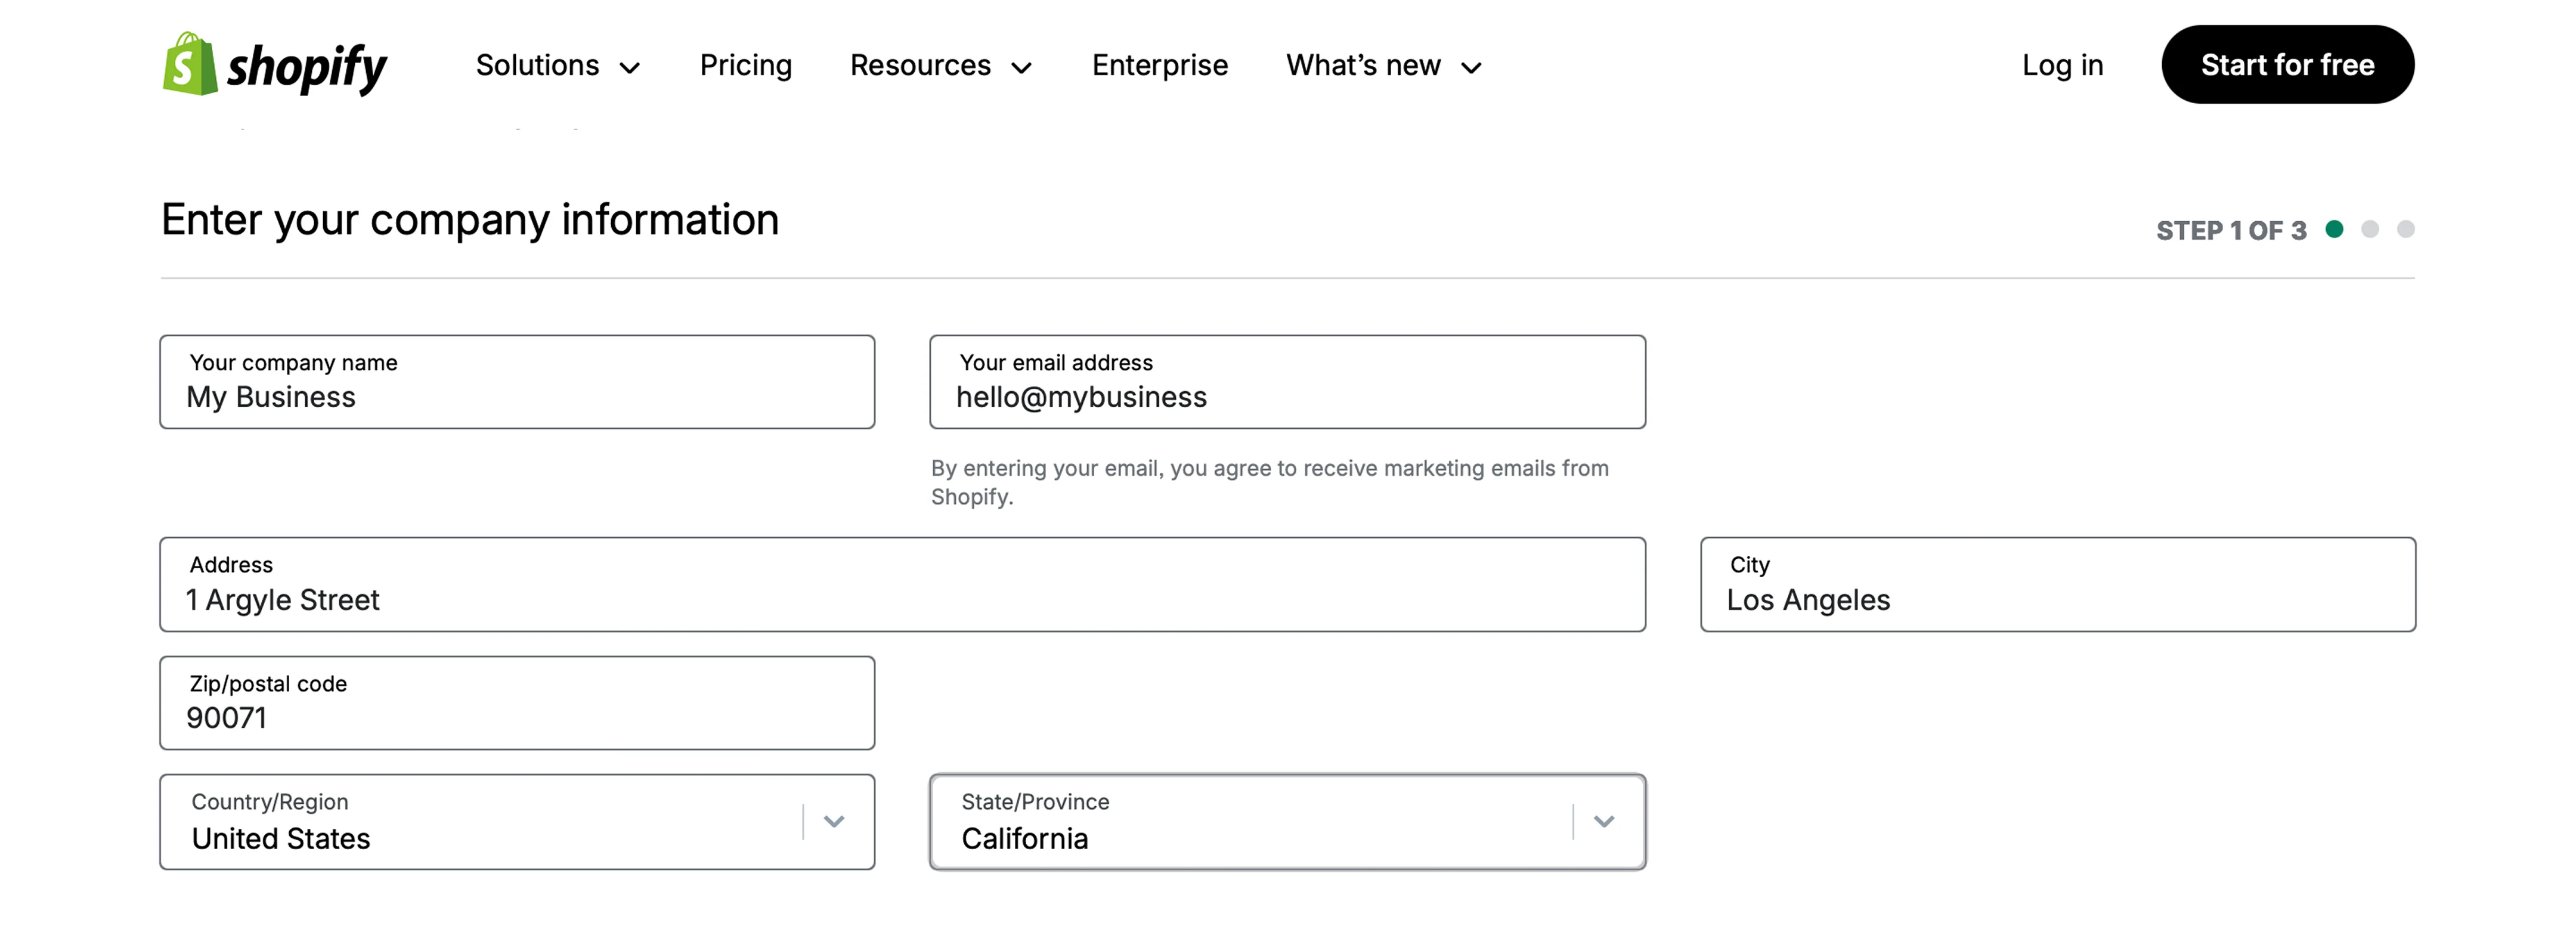Go to the Pricing page
This screenshot has width=2576, height=932.
(745, 66)
